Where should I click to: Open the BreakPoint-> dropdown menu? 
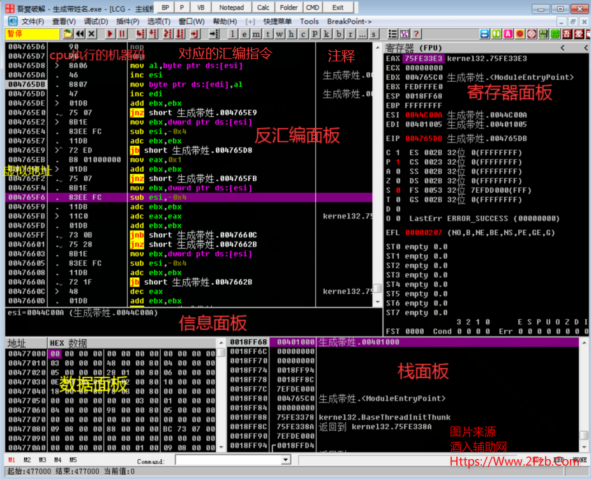pyautogui.click(x=349, y=21)
